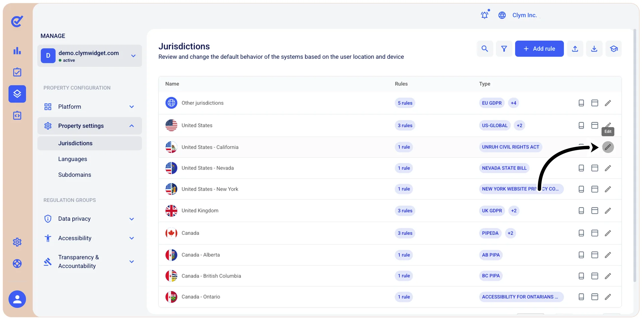The image size is (642, 319).
Task: Click the 'Canada - Alberta' jurisdiction name
Action: [x=201, y=255]
